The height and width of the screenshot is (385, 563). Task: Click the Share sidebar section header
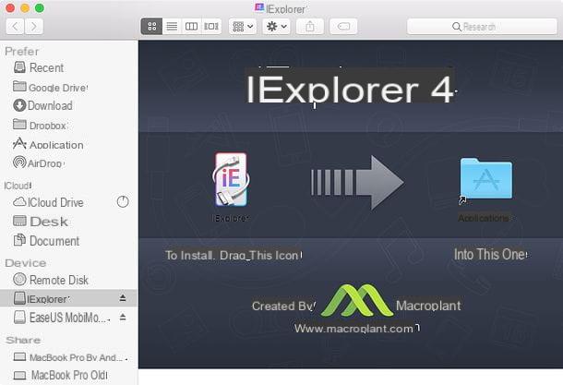[23, 340]
